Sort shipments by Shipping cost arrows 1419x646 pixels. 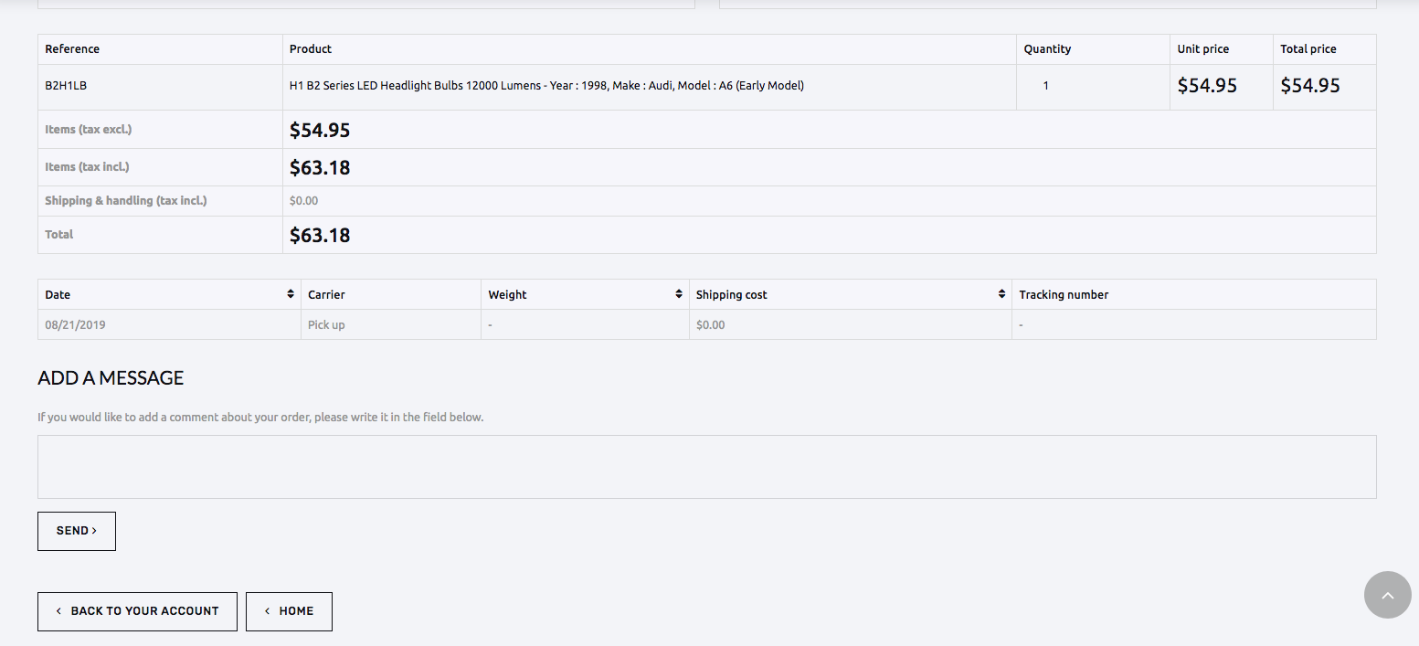[1001, 294]
